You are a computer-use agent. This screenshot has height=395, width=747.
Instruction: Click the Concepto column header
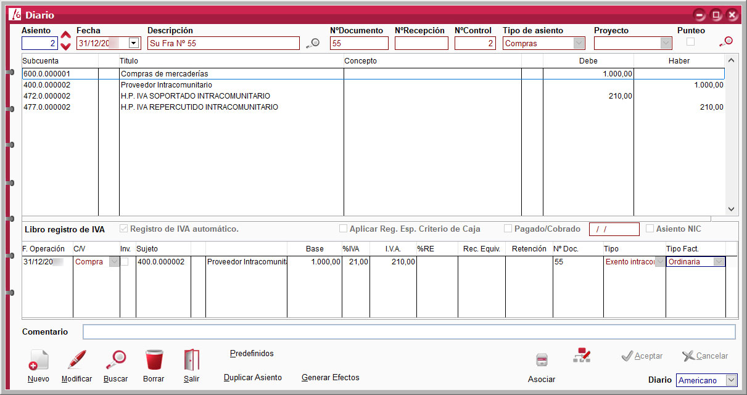432,61
